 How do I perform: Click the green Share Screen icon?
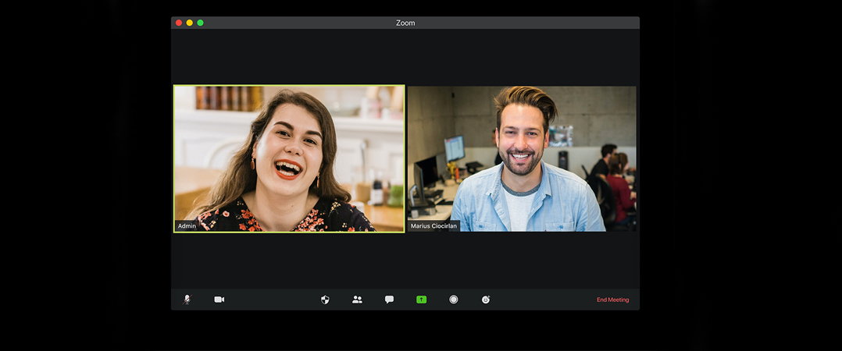[422, 300]
